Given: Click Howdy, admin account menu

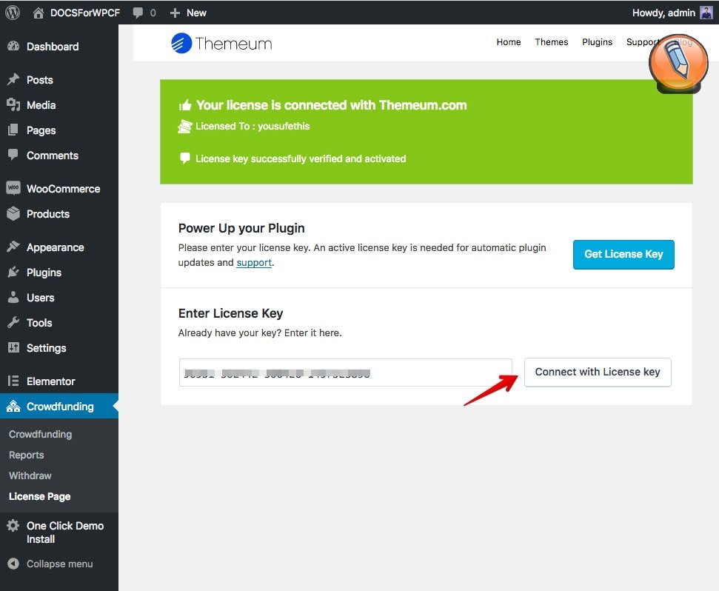Looking at the screenshot, I should pyautogui.click(x=663, y=13).
